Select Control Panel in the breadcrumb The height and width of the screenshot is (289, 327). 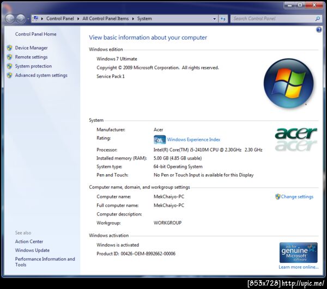coord(60,19)
